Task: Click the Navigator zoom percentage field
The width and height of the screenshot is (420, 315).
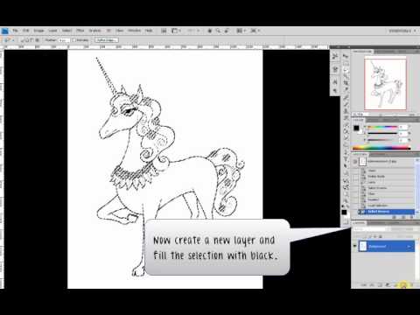Action: coord(360,115)
